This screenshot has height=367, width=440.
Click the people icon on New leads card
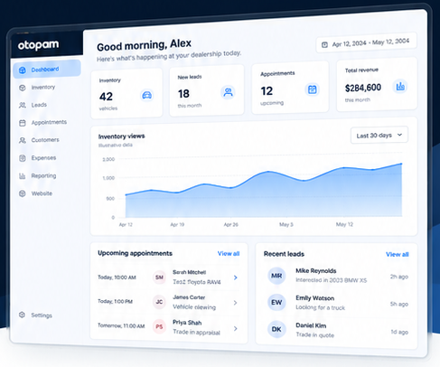point(228,92)
